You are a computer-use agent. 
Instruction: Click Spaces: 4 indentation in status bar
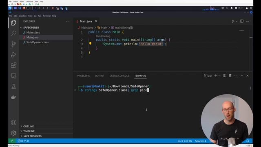click(200, 141)
